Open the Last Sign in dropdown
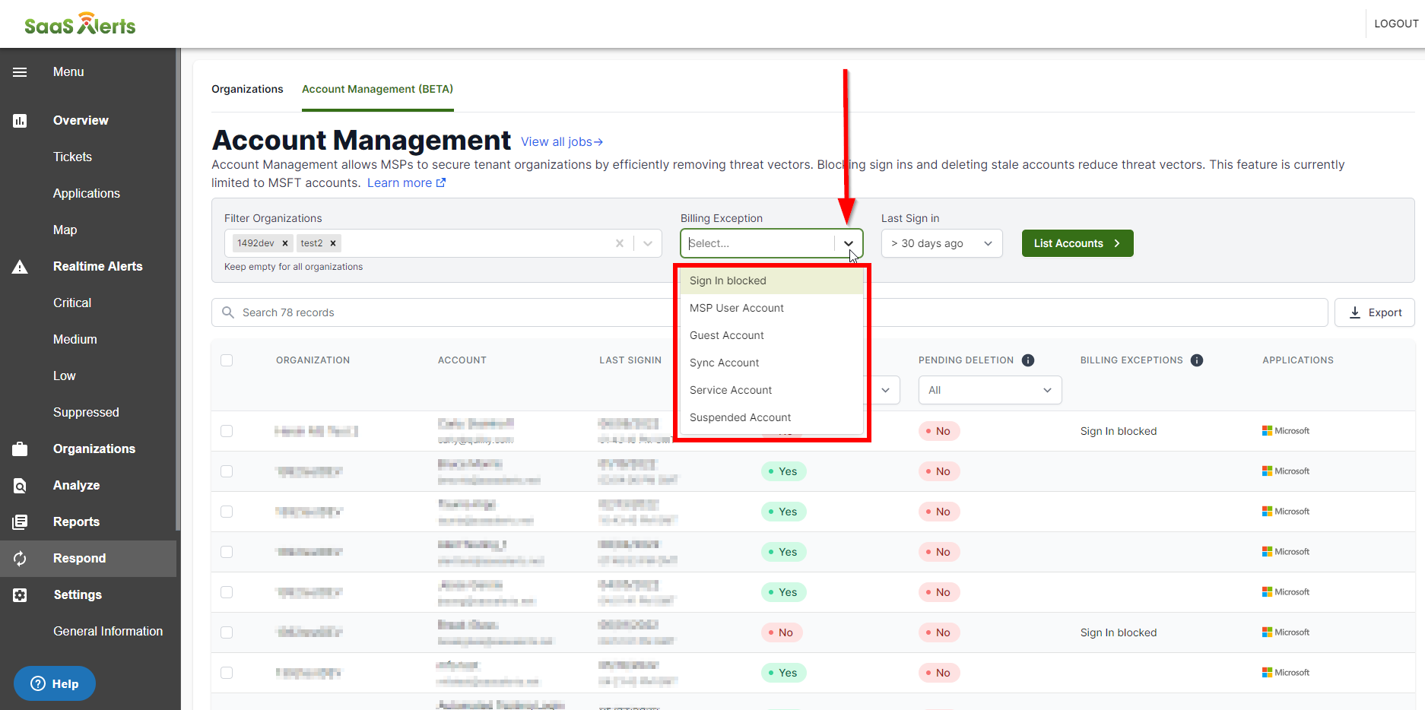Image resolution: width=1425 pixels, height=710 pixels. (942, 243)
